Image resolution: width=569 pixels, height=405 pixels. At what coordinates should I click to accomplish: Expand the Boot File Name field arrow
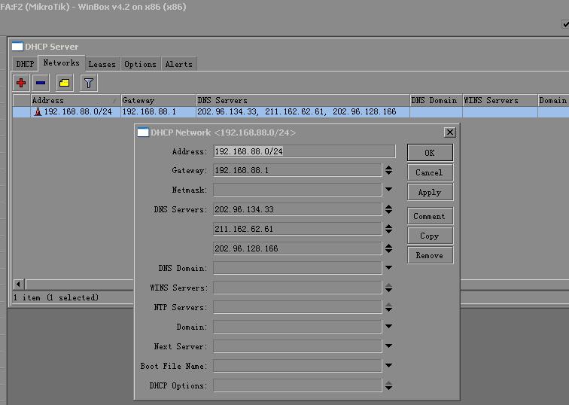coord(388,366)
